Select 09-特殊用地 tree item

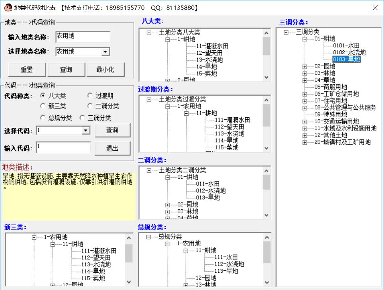[x=331, y=115]
